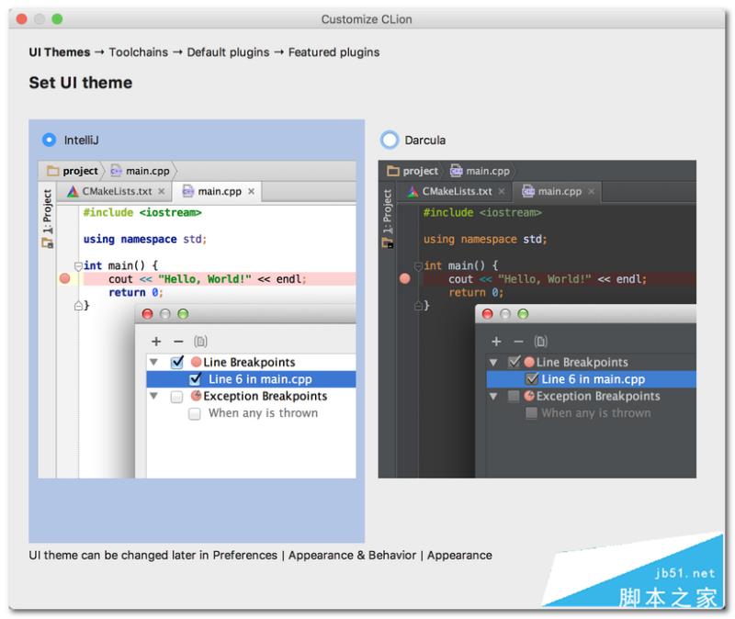Close the Customize CLion window
Viewport: 735px width, 619px height.
click(21, 19)
